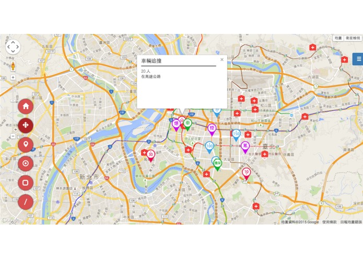Screen dimensions: 363x258
Task: Click hospital marker left of 地圖 button
Action: 313,47
